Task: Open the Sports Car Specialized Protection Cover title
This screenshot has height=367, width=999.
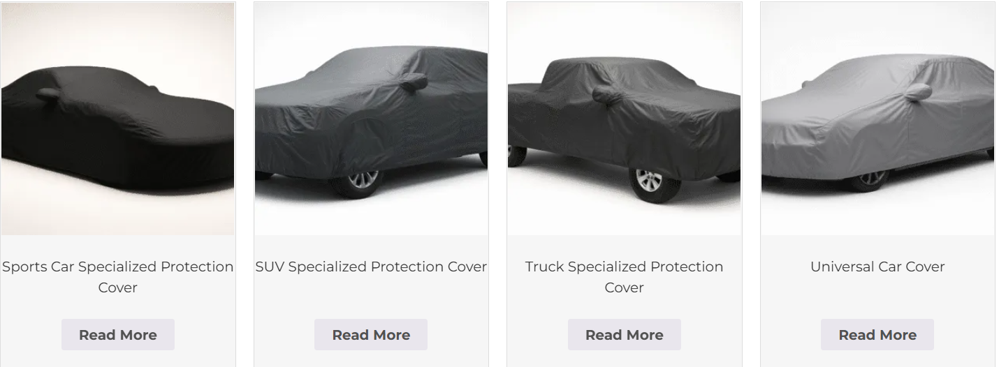Action: [x=117, y=277]
